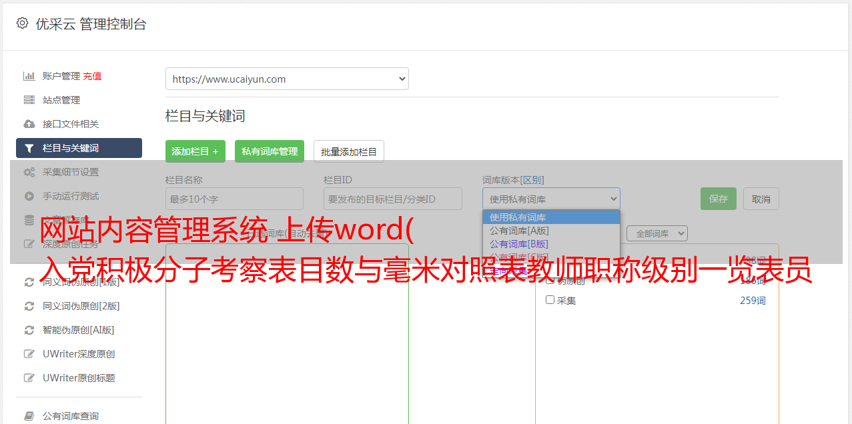Click the edit icon for UWriter深度原创

tap(29, 354)
